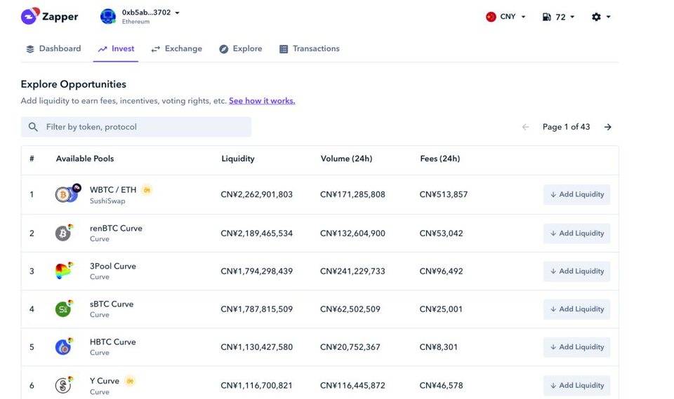Click the renBTC Curve pool icon
The height and width of the screenshot is (399, 674).
[x=64, y=233]
